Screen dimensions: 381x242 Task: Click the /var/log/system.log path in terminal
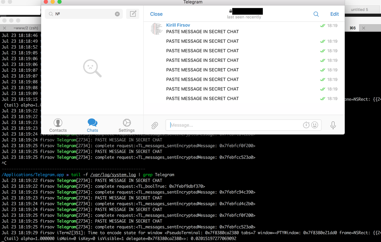[x=113, y=175]
